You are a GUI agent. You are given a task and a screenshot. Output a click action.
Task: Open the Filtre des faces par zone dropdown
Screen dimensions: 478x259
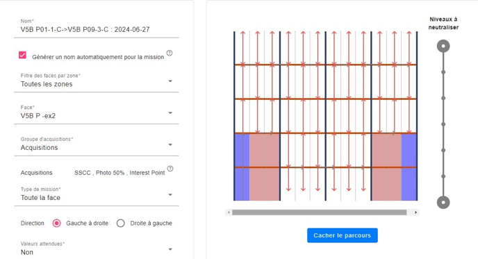click(97, 81)
